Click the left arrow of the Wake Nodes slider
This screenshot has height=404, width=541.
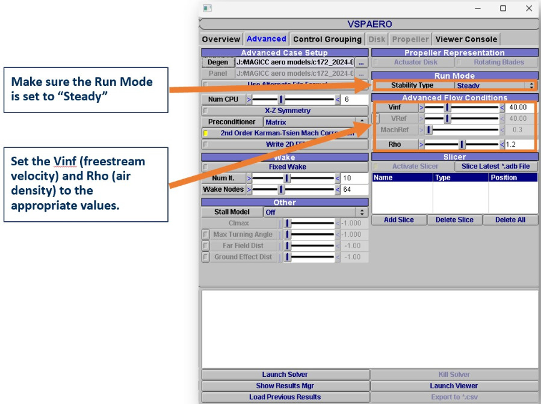point(250,189)
